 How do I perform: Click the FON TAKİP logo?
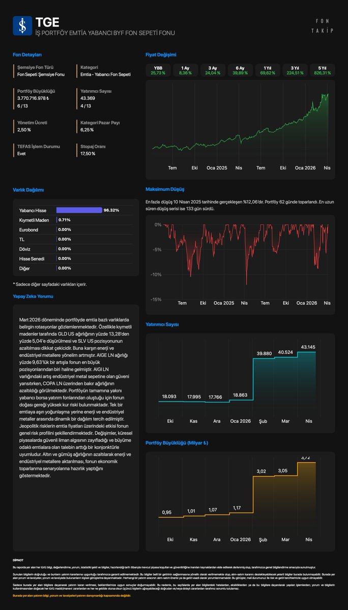pos(323,26)
